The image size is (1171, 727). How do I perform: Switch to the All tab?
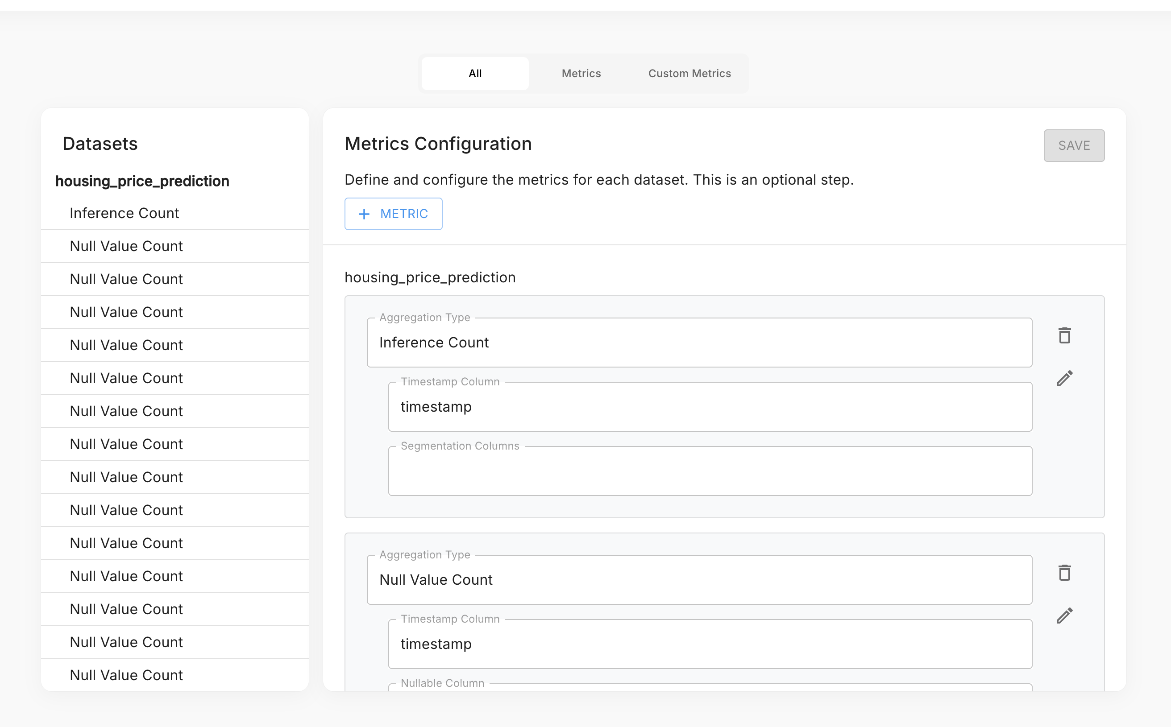(475, 74)
